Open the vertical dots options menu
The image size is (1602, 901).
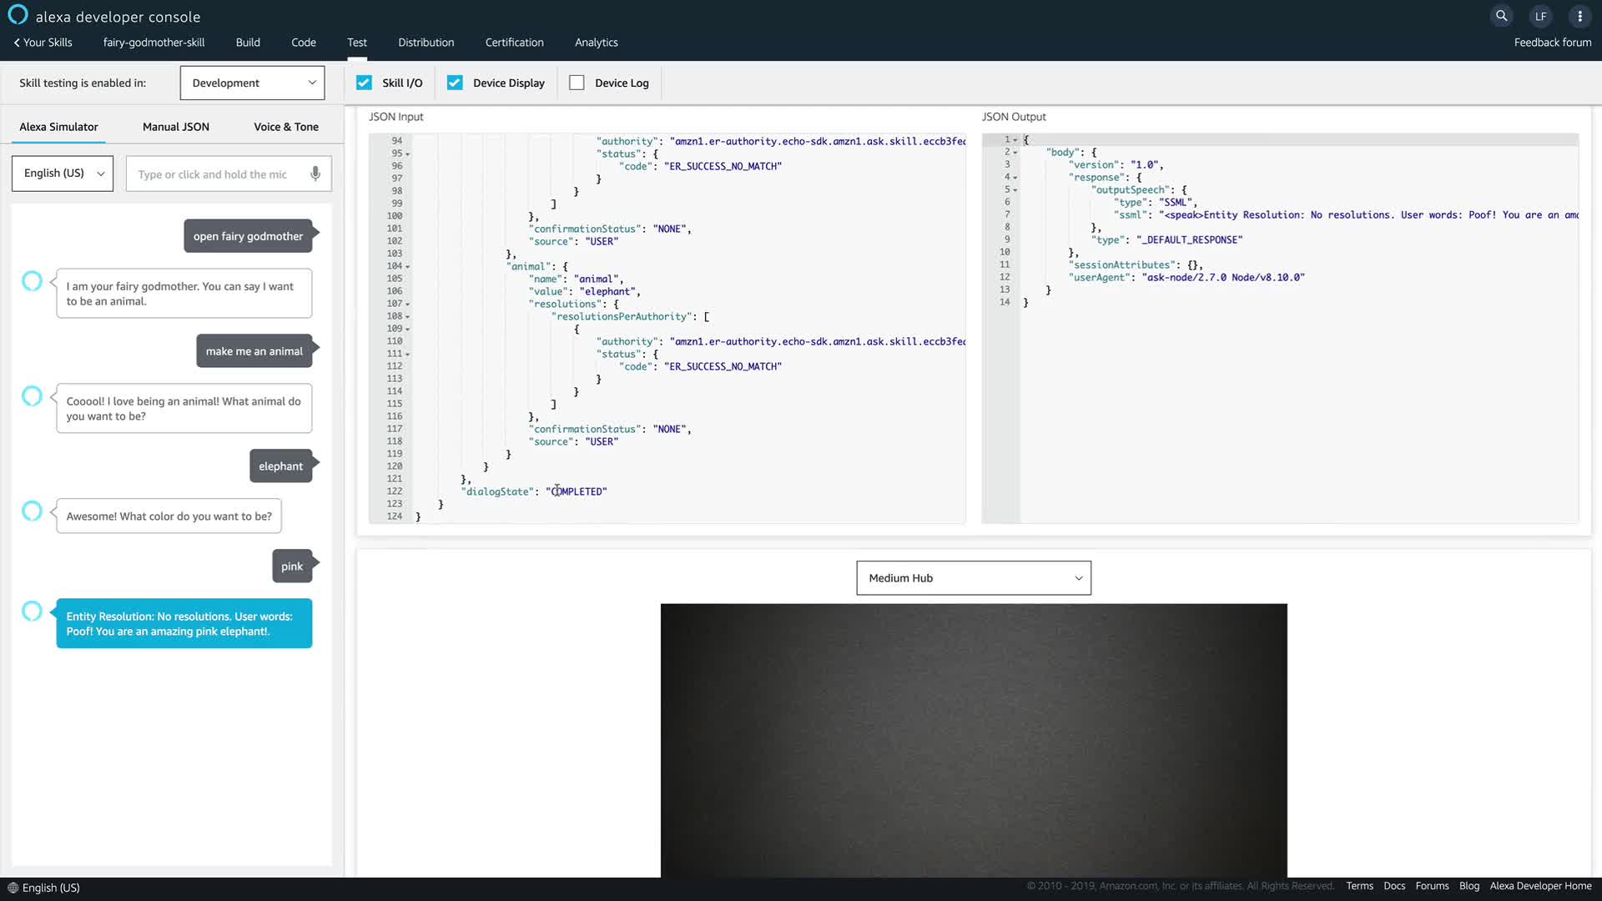1579,16
